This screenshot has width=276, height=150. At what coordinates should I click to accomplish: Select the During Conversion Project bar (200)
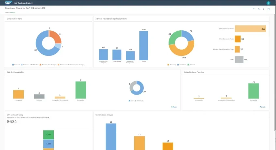[250, 29]
